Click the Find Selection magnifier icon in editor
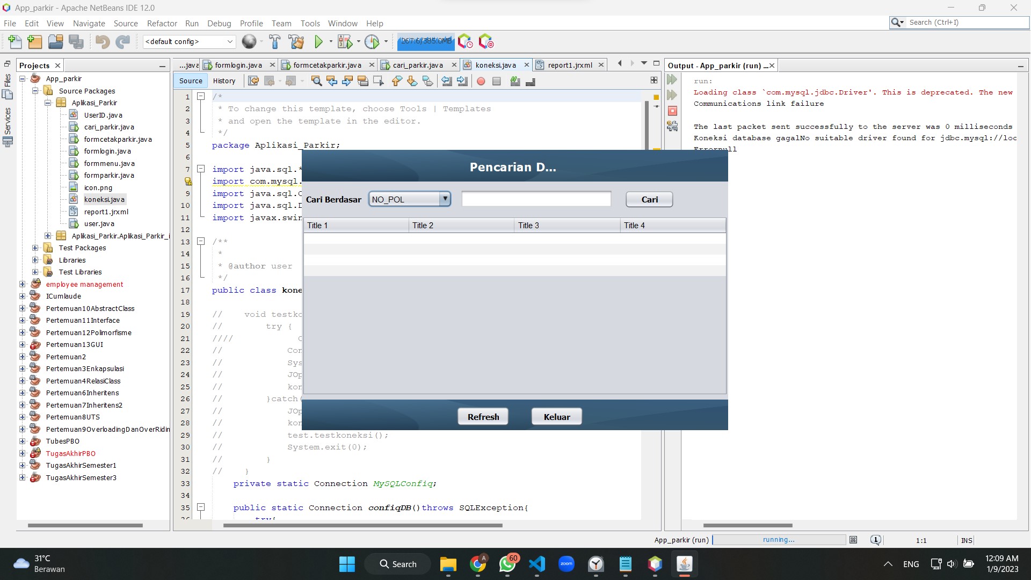Screen dimensions: 1031x580 coord(316,81)
